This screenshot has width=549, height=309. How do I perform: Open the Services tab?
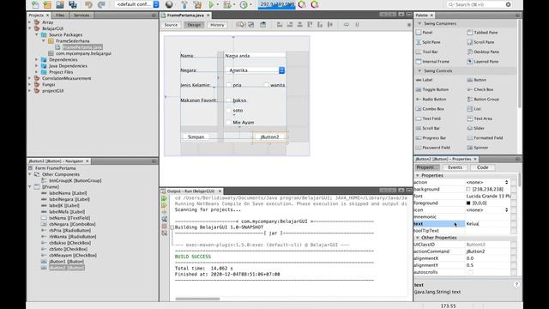[x=81, y=15]
